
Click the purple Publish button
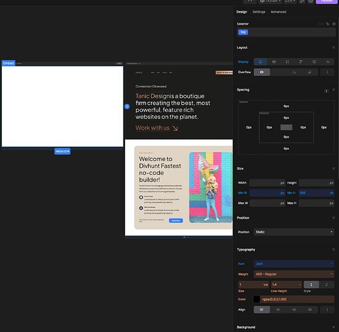[326, 1]
